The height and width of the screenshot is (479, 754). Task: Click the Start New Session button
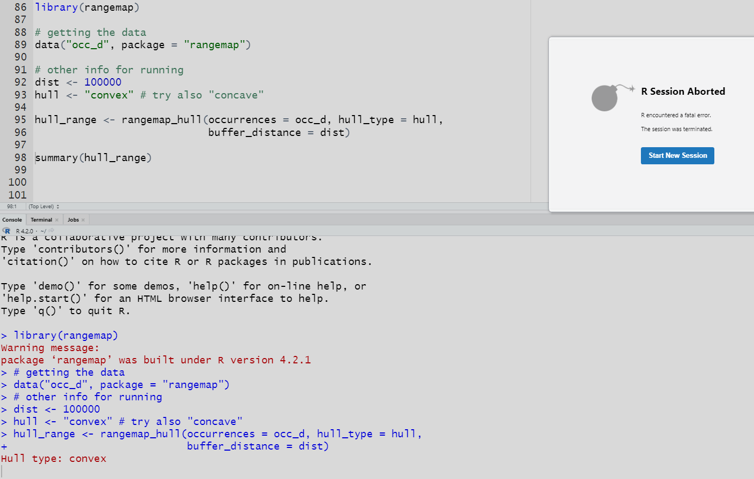[677, 156]
